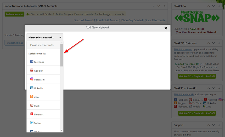Move Support panel up
This screenshot has width=225, height=137.
pyautogui.click(x=209, y=125)
